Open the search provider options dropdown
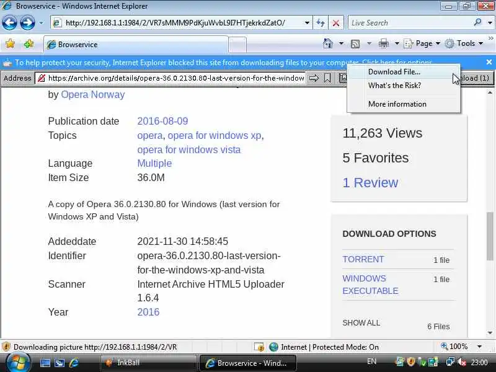496x372 pixels. 490,23
